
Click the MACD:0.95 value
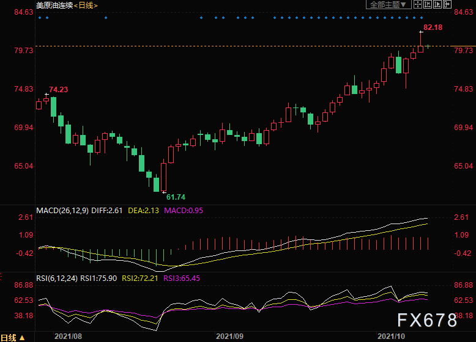click(184, 210)
